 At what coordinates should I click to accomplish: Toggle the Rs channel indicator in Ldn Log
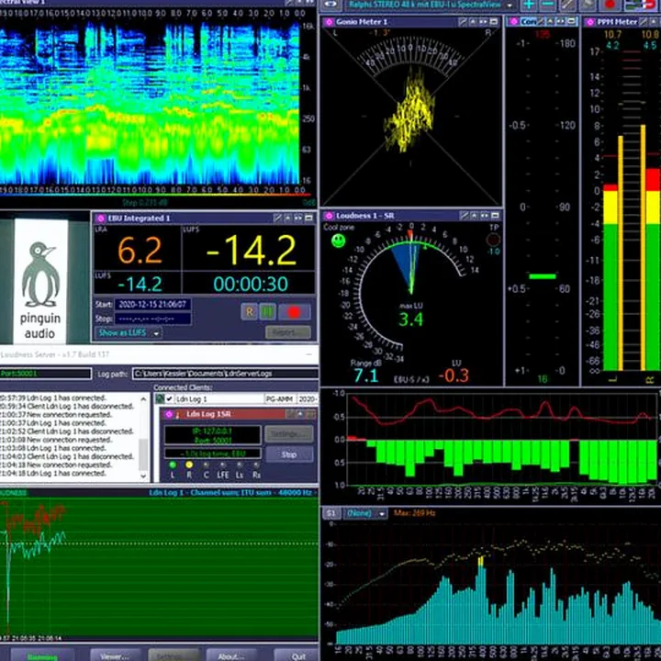point(256,465)
